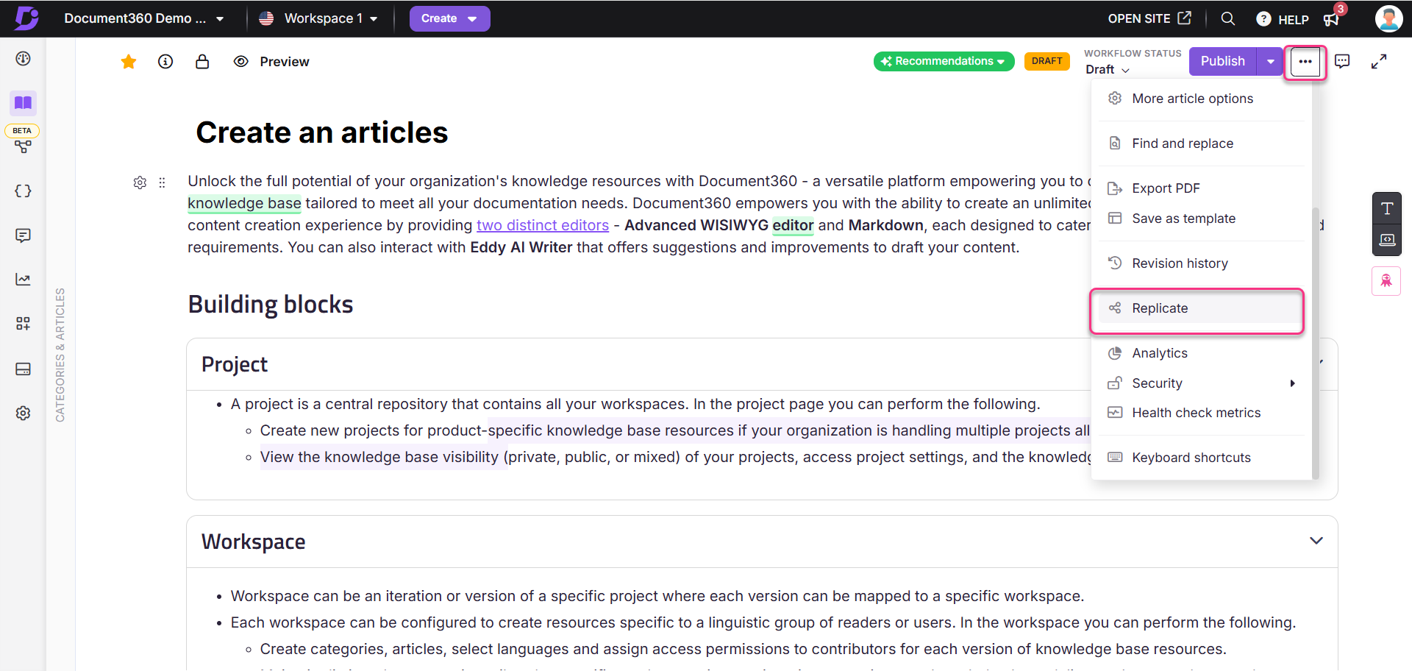Select Replicate in the menu

[x=1200, y=308]
